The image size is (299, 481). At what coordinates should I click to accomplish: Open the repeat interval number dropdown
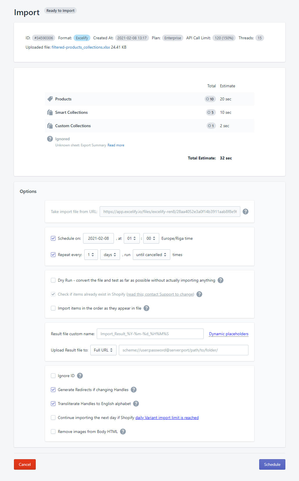click(91, 255)
